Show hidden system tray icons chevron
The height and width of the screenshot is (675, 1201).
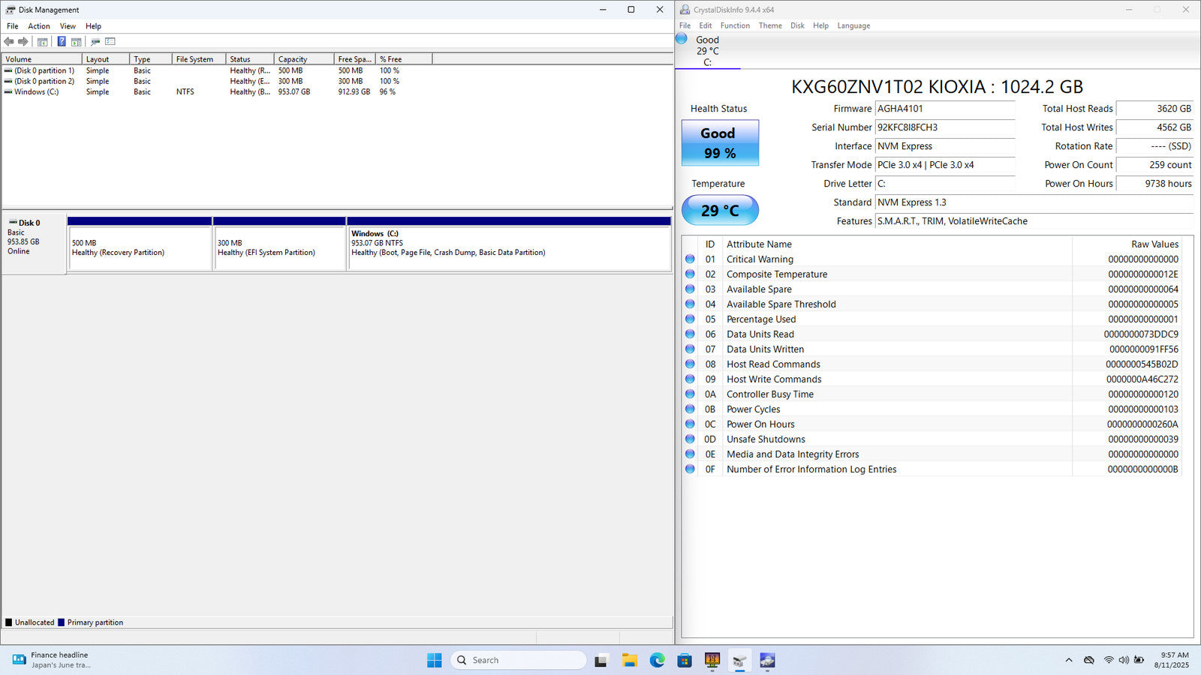coord(1068,660)
